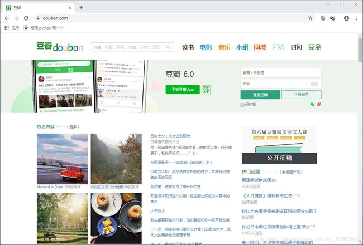
Task: Open the donuts food photo thumbnail
Action: click(116, 218)
